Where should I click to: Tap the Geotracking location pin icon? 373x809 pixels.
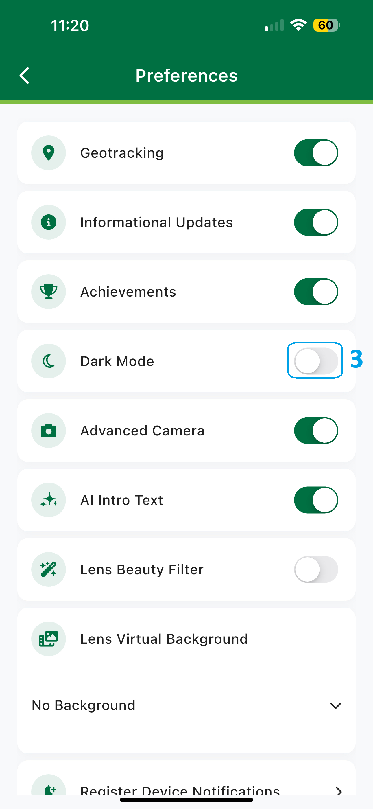(49, 153)
